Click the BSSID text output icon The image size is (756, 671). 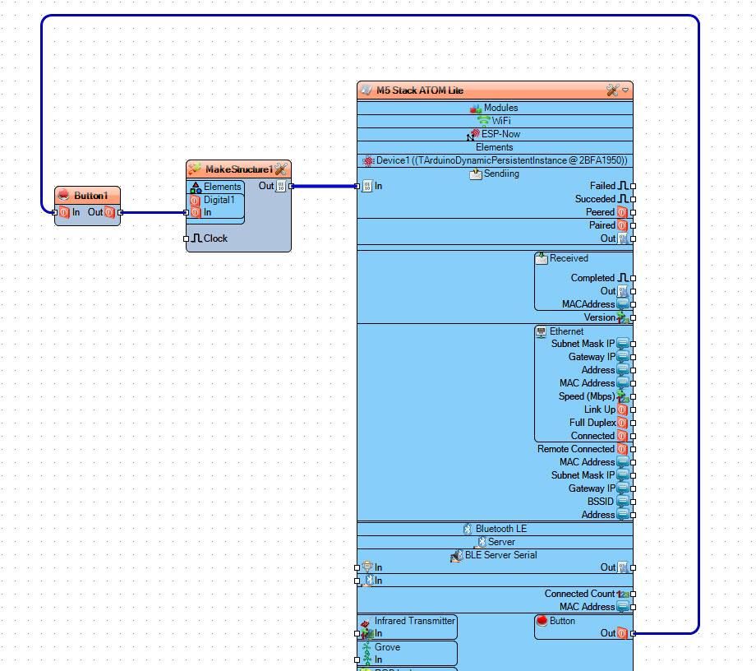pyautogui.click(x=622, y=502)
